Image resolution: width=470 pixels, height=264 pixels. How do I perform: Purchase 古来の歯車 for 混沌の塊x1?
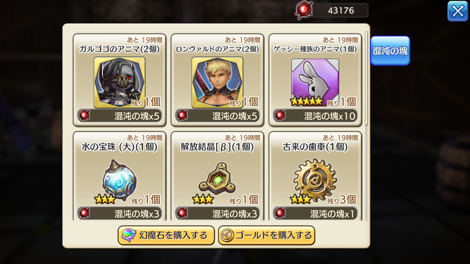(315, 214)
